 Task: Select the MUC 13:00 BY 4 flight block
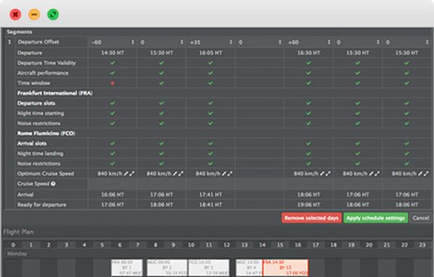249,268
